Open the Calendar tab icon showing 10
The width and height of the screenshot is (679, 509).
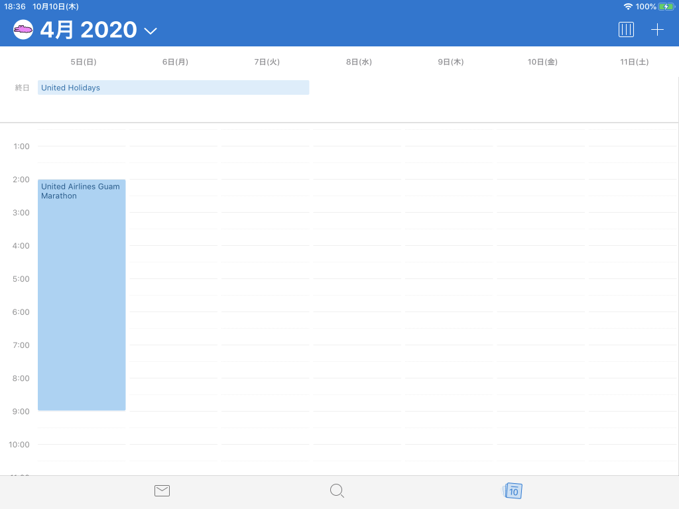pyautogui.click(x=513, y=491)
